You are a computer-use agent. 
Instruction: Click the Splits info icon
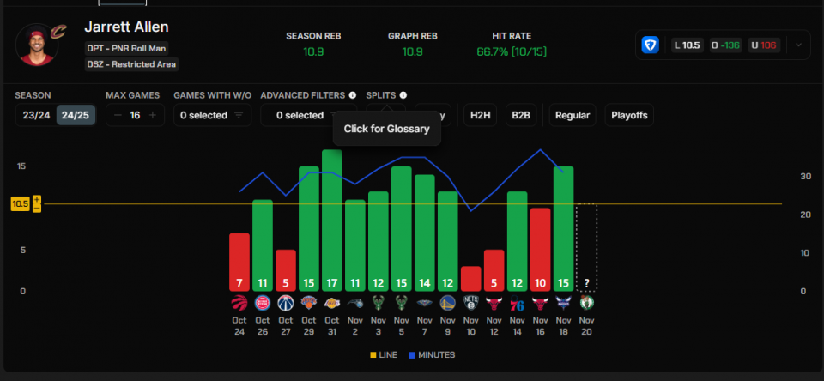(403, 95)
